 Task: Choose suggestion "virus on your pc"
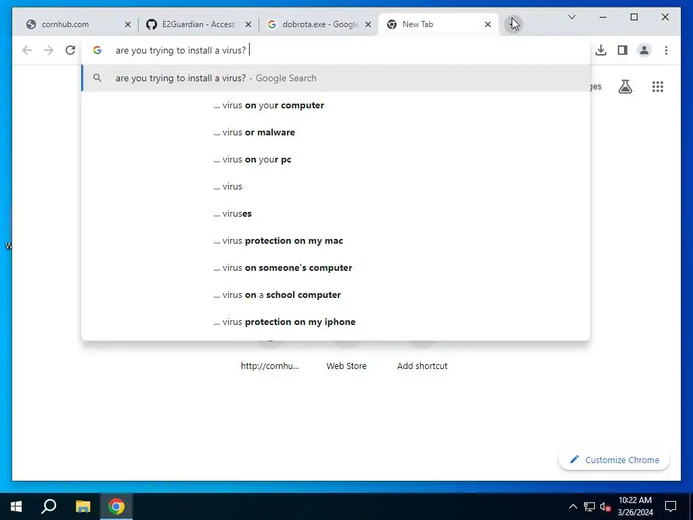[336, 159]
